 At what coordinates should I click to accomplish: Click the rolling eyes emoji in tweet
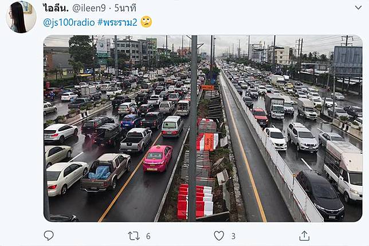coord(146,22)
